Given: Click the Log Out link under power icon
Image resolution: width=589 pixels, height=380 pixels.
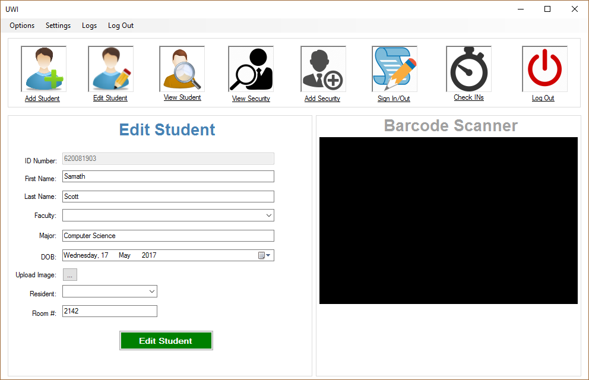Looking at the screenshot, I should [x=543, y=98].
